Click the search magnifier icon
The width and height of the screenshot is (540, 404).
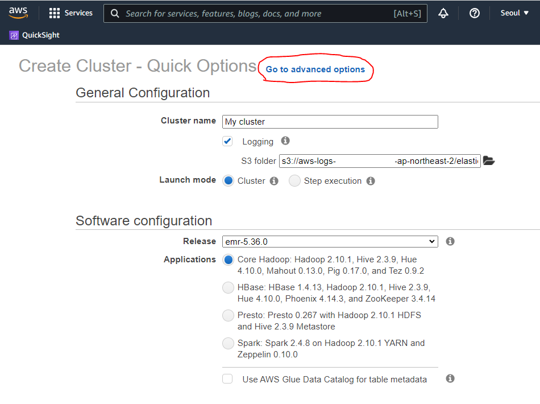pyautogui.click(x=115, y=14)
